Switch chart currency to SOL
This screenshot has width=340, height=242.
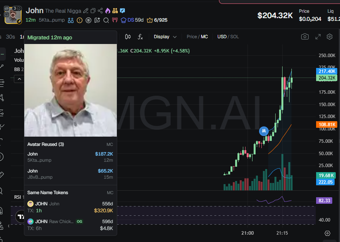point(234,37)
